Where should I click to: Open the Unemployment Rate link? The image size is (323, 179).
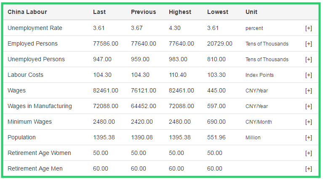[35, 28]
